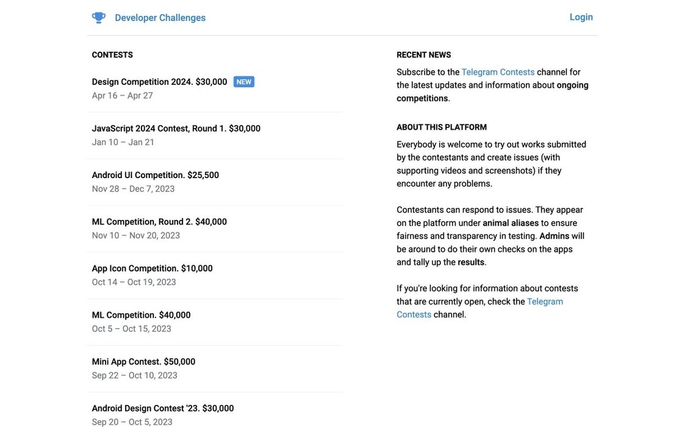The image size is (674, 427).
Task: Open the Developer Challenges home link
Action: (160, 18)
